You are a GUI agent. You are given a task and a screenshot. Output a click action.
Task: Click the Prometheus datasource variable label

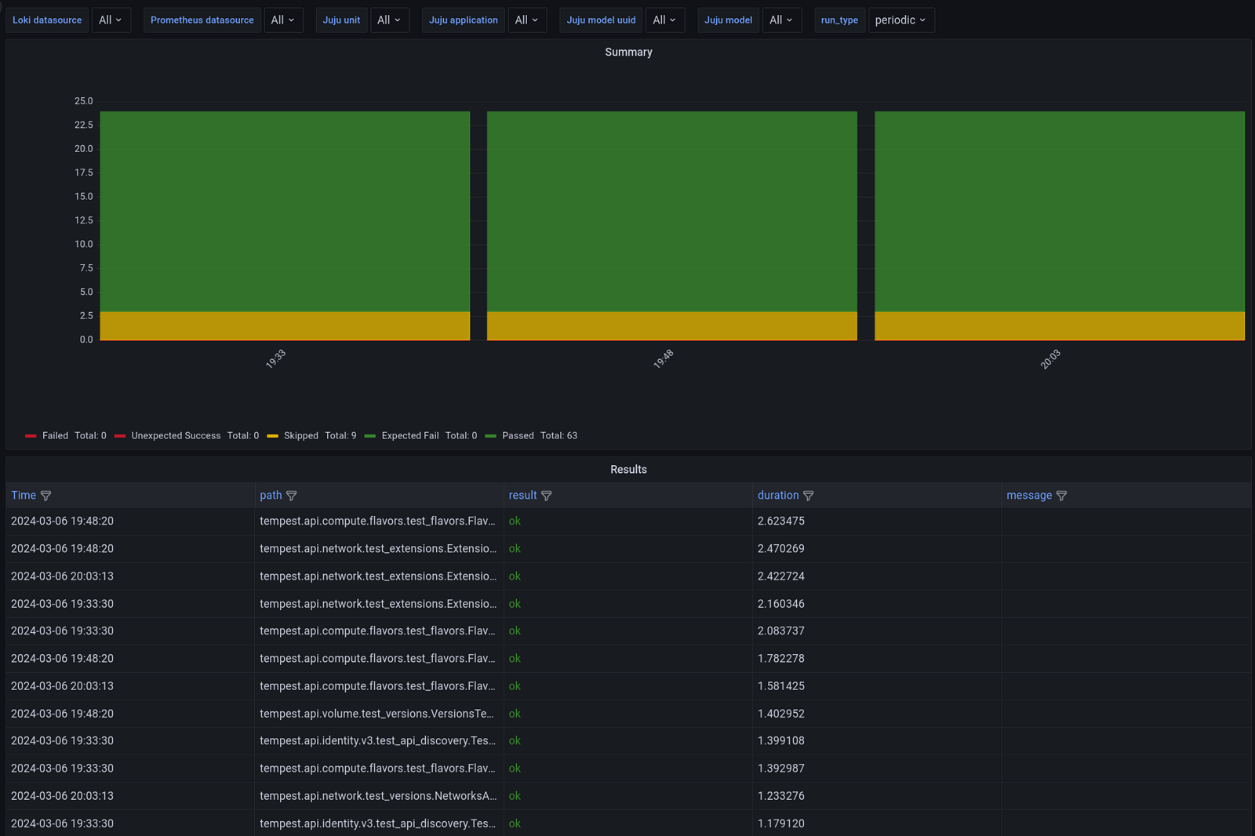202,20
